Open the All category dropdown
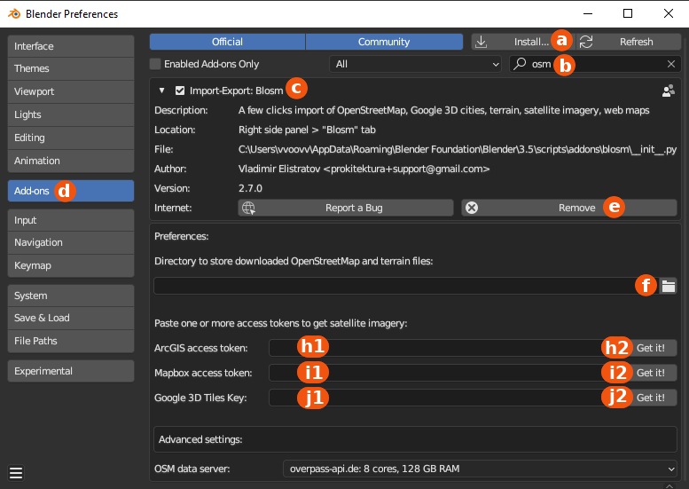Screen dimensions: 689x489 click(x=415, y=64)
